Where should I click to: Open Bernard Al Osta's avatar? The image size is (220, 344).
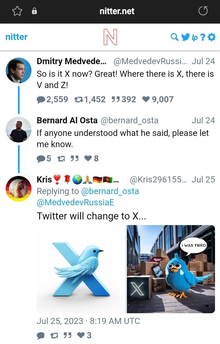18,129
